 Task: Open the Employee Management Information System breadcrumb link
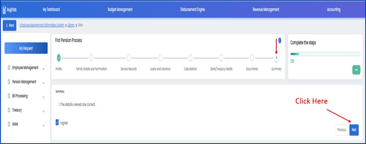(42, 25)
